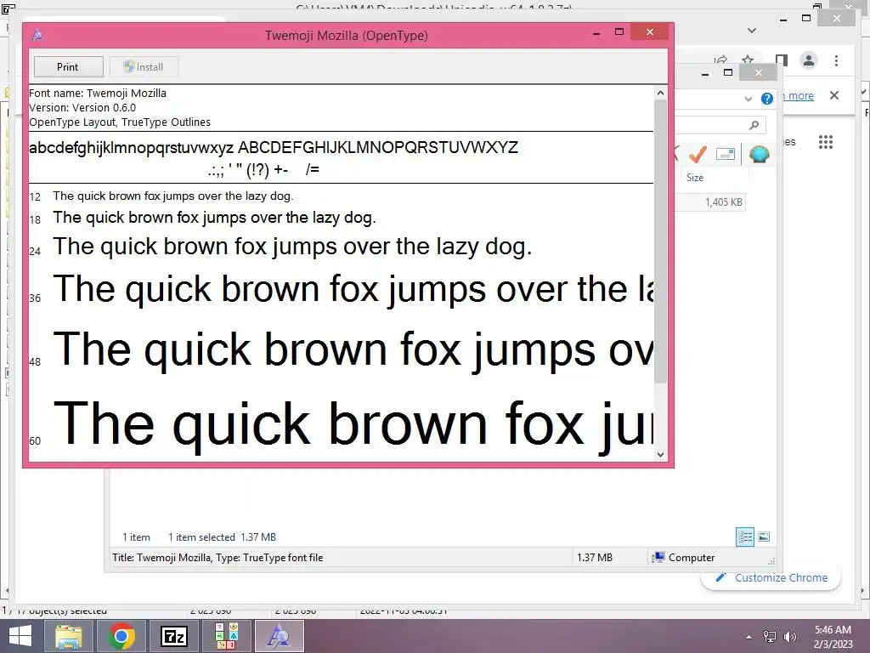
Task: Click the network tray icon
Action: click(770, 637)
